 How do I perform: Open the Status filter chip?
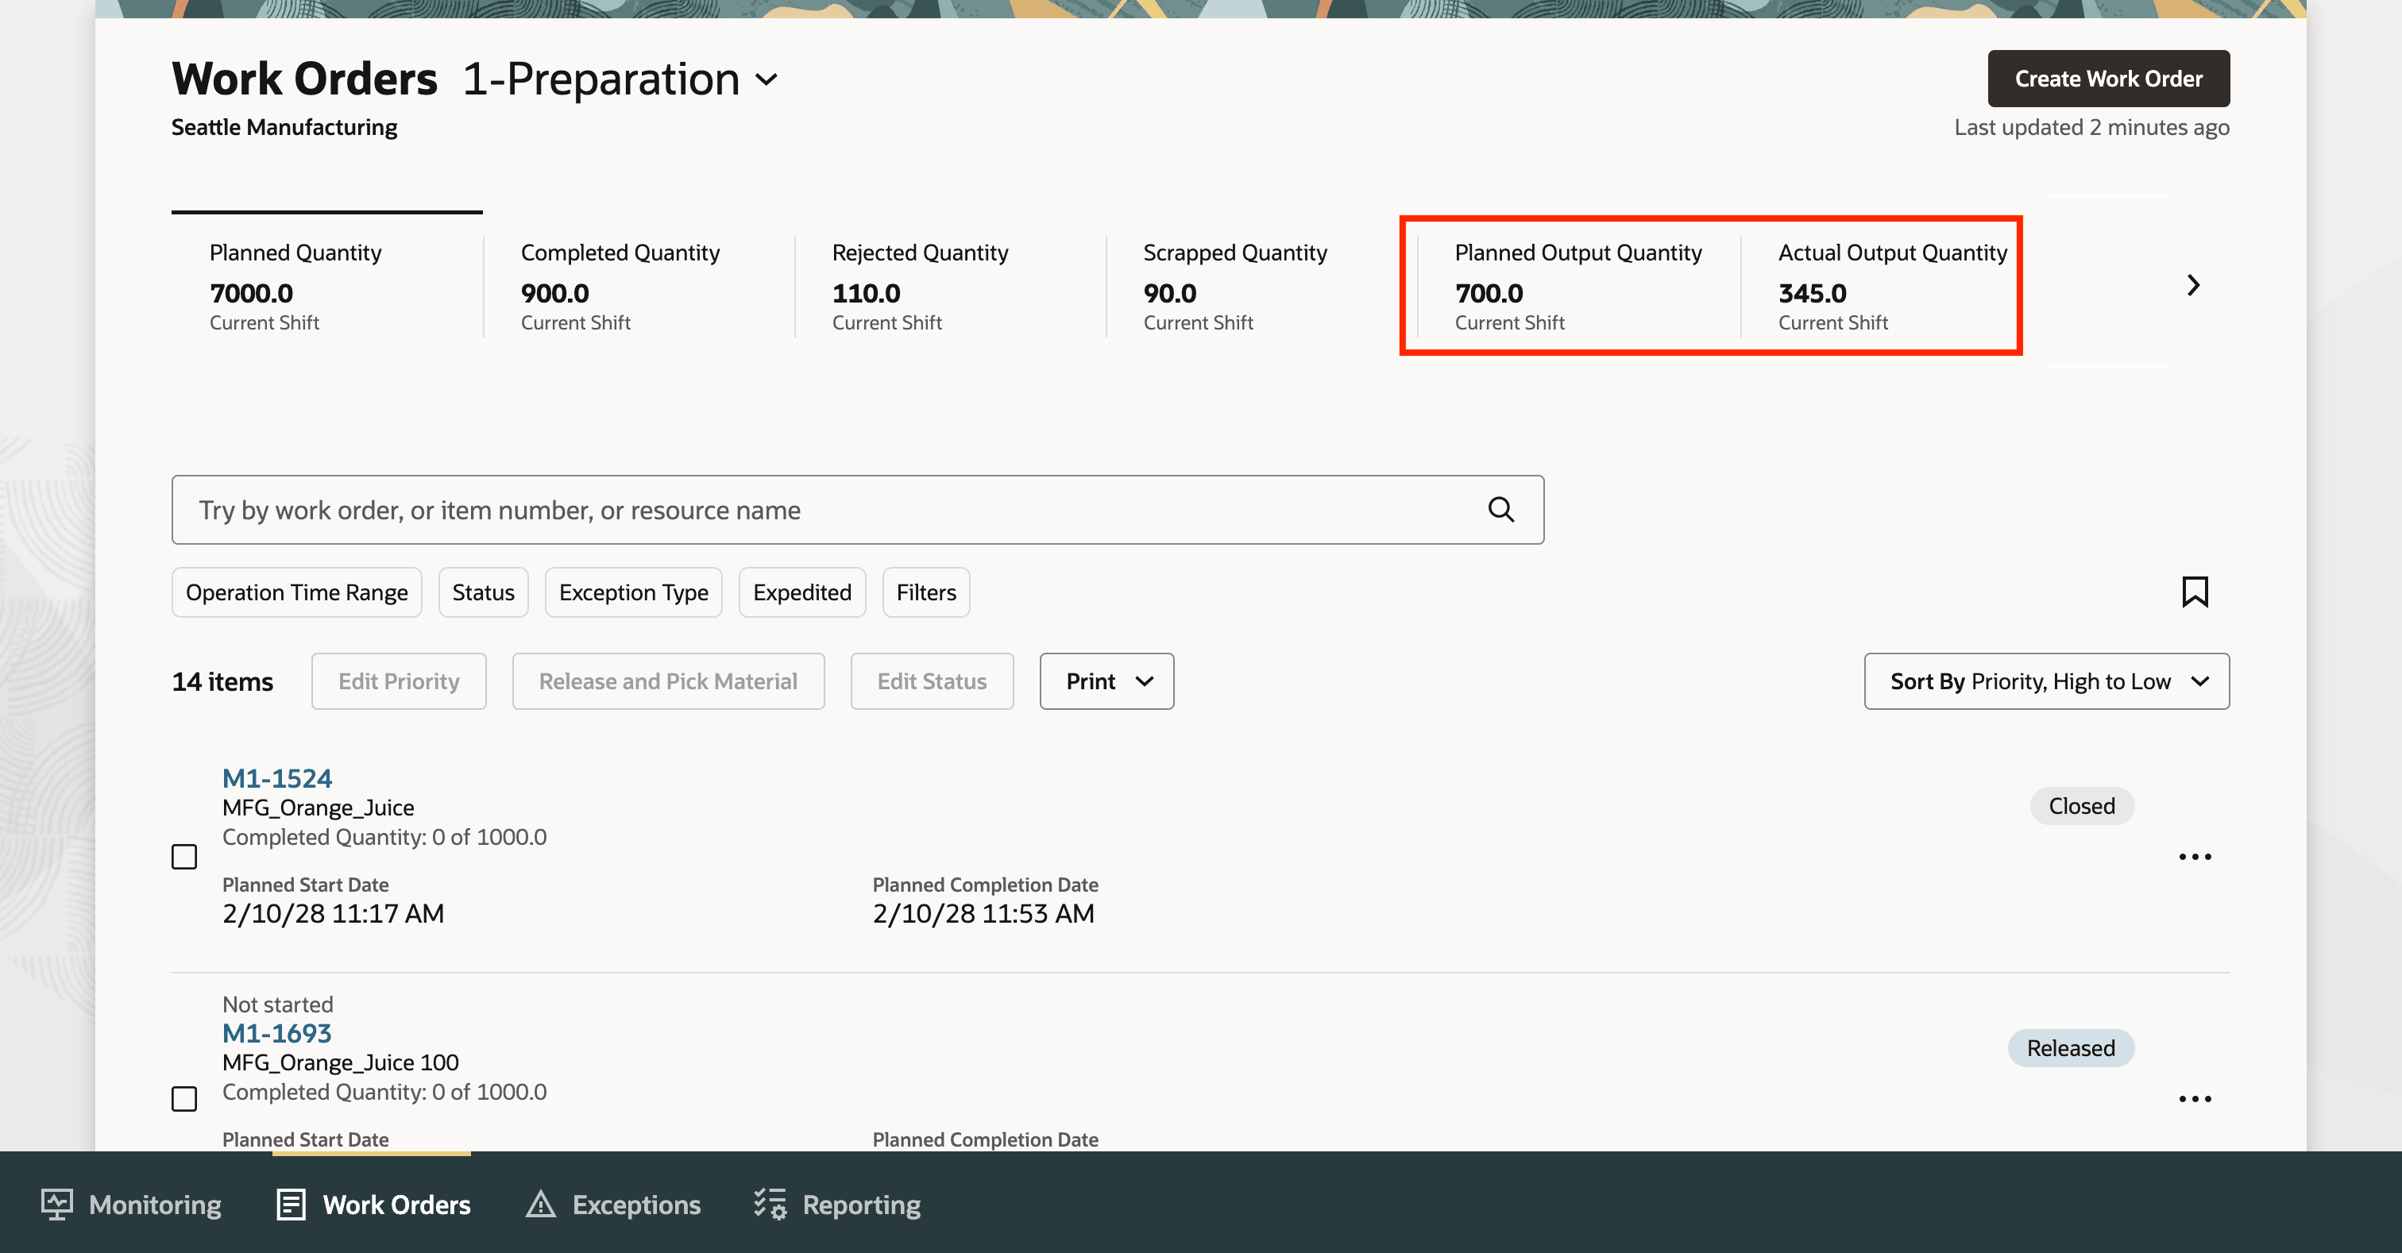[x=483, y=593]
